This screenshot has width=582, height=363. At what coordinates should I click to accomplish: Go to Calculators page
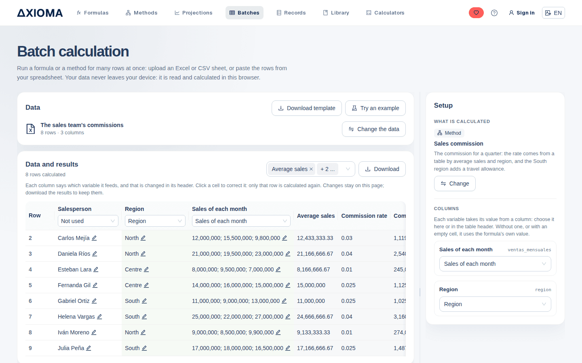tap(385, 13)
